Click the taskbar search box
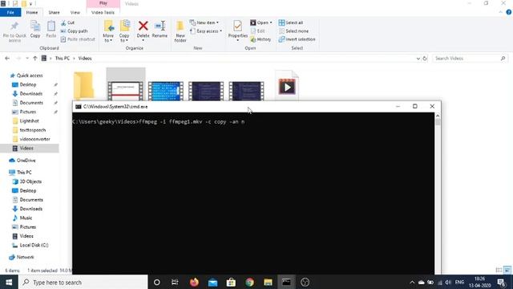This screenshot has height=289, width=513. [83, 282]
